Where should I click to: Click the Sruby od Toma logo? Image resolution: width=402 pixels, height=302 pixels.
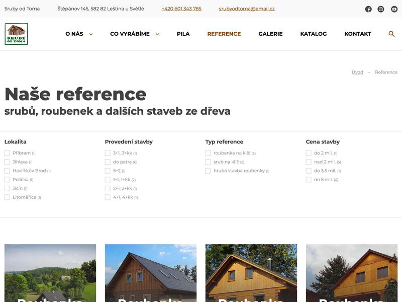[16, 34]
